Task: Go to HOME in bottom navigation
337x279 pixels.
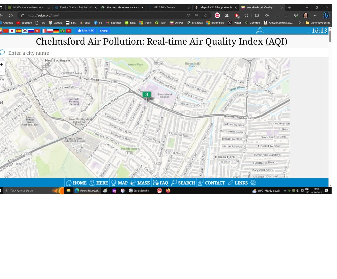Action: pyautogui.click(x=76, y=183)
